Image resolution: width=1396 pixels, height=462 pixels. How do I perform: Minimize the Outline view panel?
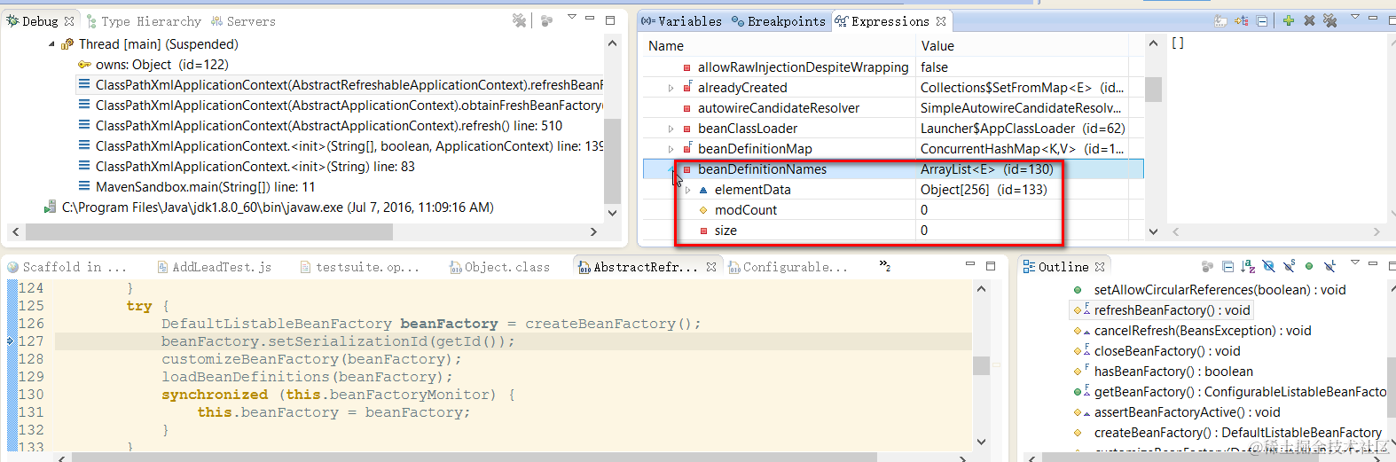pyautogui.click(x=1372, y=264)
